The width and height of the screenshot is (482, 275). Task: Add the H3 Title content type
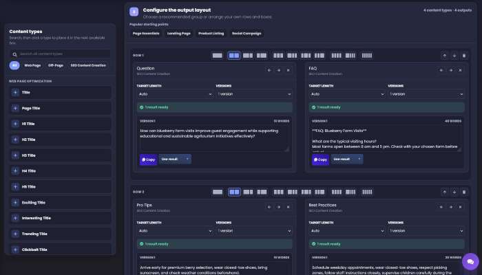61,155
